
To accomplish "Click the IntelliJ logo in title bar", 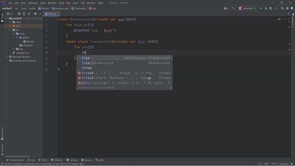I will pyautogui.click(x=4, y=3).
